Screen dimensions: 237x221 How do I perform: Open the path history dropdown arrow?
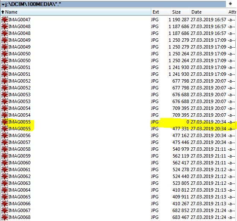point(3,5)
